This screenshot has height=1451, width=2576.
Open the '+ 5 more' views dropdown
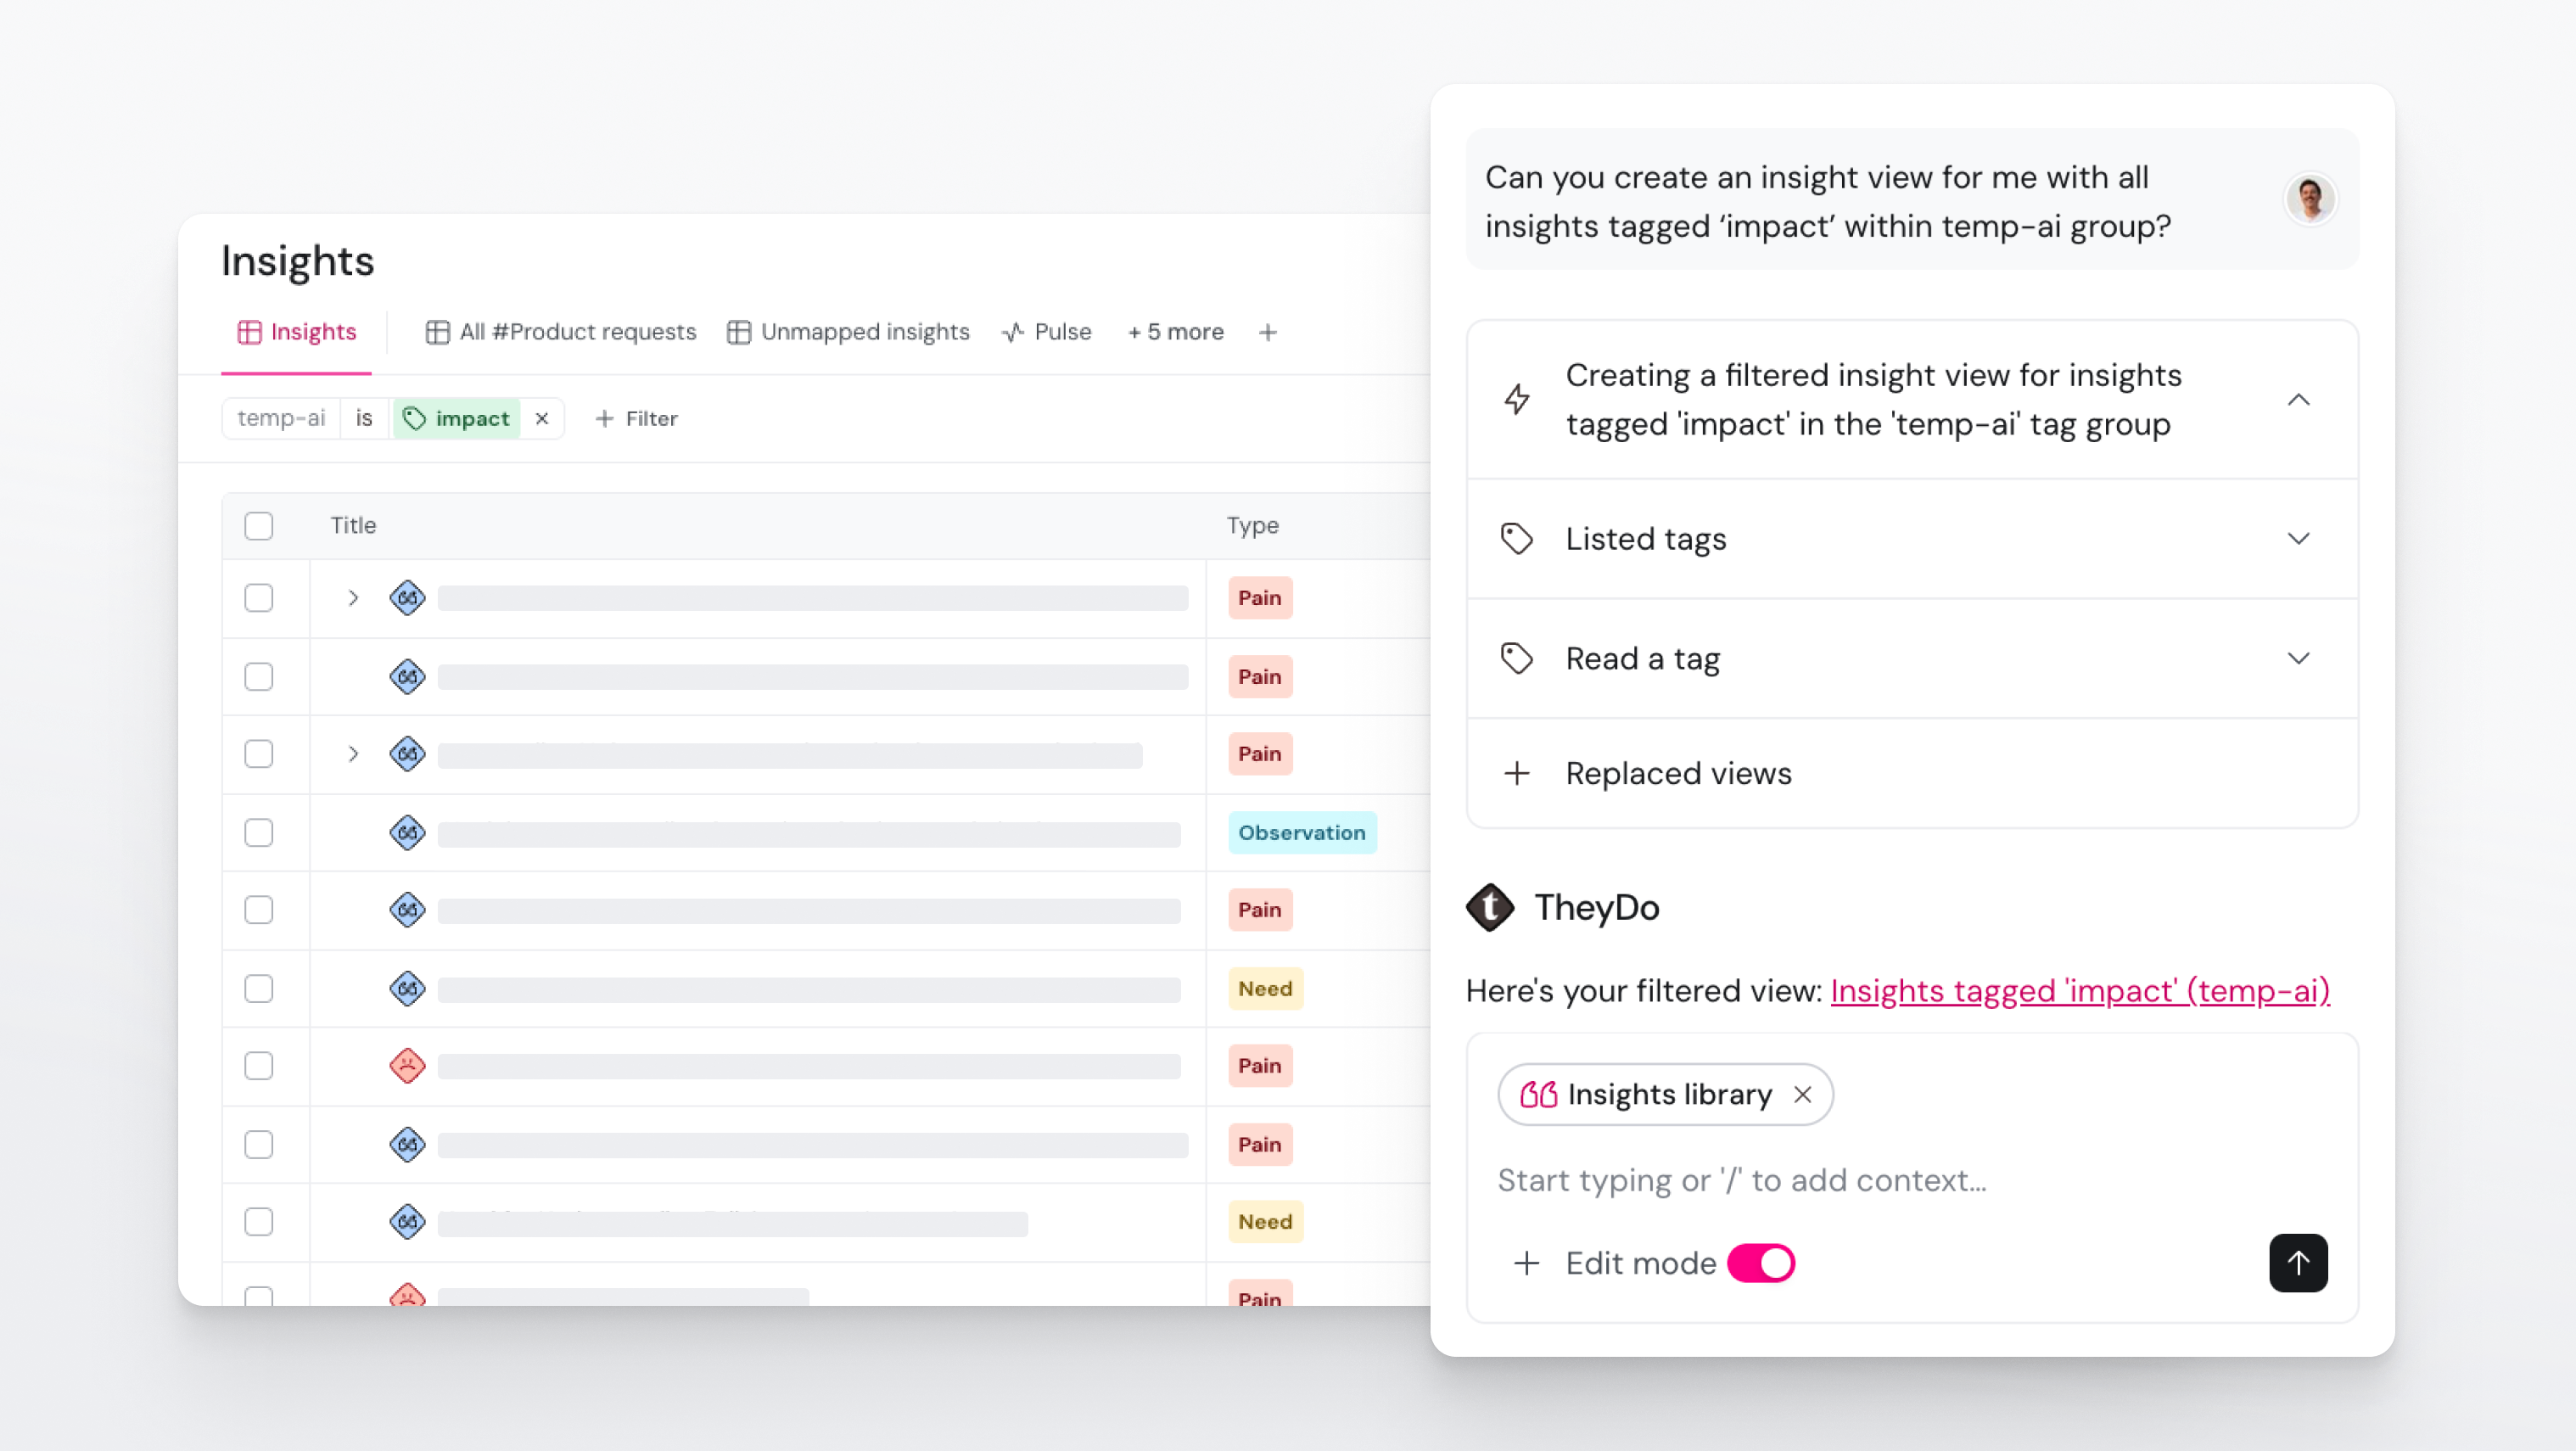point(1175,332)
